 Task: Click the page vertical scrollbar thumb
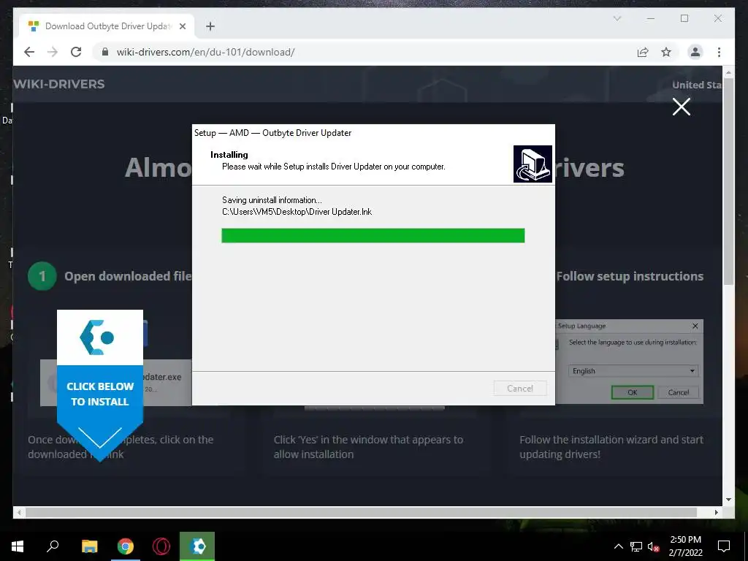728,181
